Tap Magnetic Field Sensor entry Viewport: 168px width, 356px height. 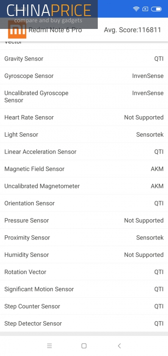pyautogui.click(x=84, y=169)
